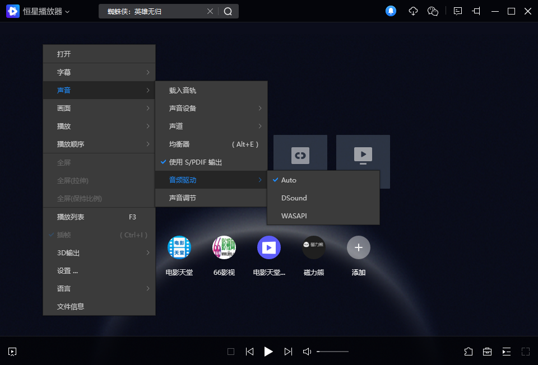Screen dimensions: 538x365
Task: Mute the volume speaker icon
Action: pos(307,352)
